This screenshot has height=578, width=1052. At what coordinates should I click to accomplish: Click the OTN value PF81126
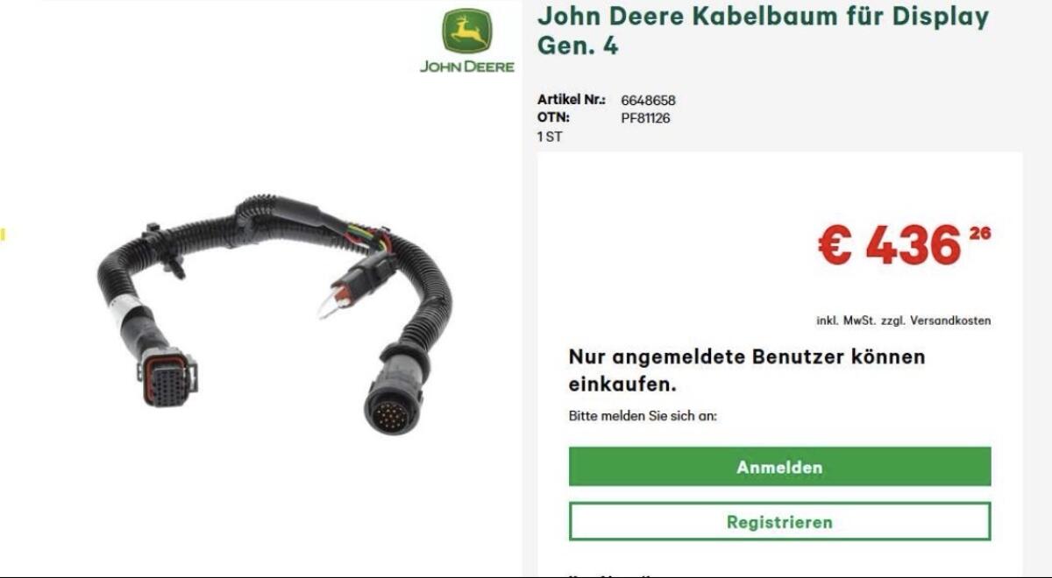point(645,117)
